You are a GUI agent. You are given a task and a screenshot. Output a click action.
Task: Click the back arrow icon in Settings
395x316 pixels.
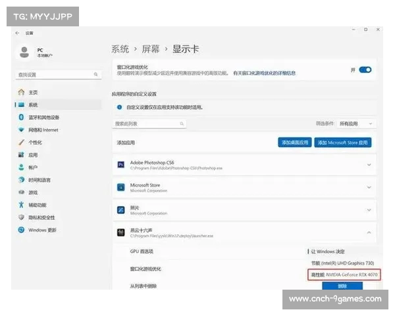coord(17,33)
